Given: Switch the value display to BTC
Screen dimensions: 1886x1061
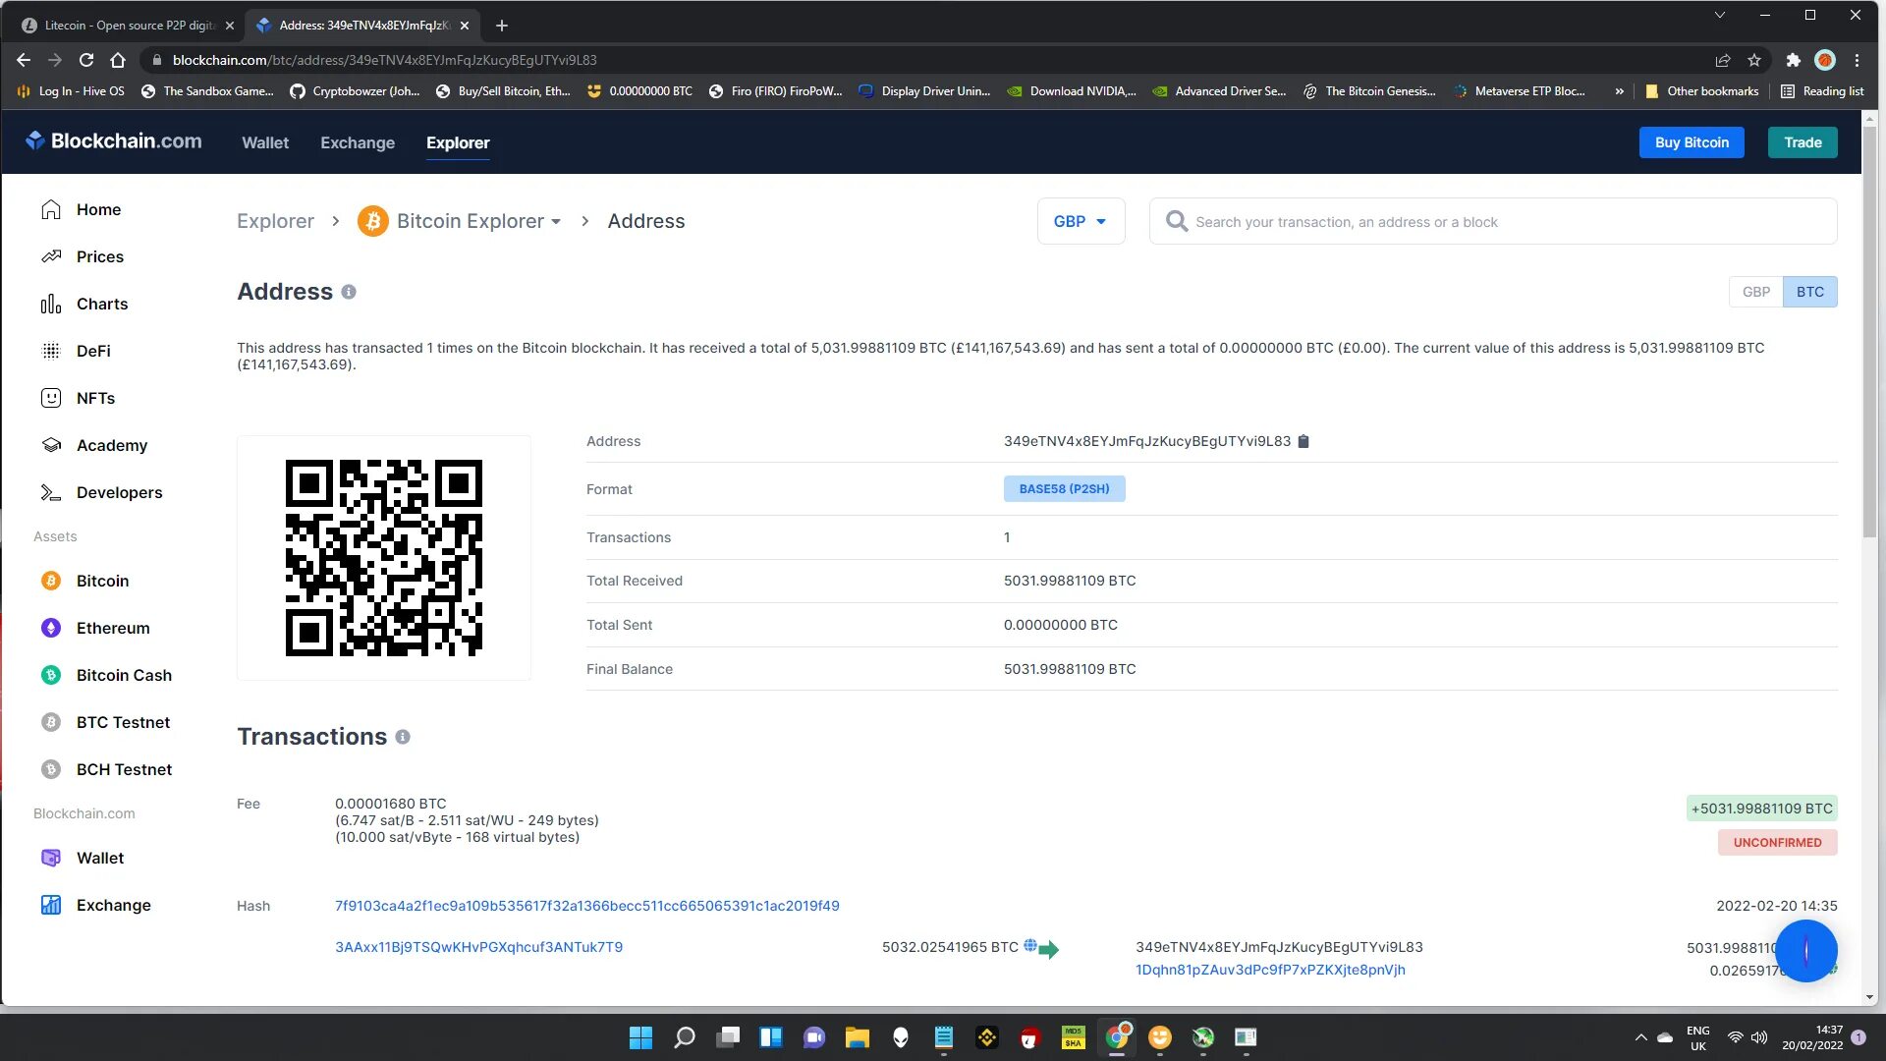Looking at the screenshot, I should 1809,293.
